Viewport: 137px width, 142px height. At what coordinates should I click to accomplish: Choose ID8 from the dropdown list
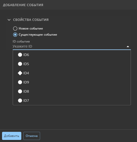click(x=72, y=91)
